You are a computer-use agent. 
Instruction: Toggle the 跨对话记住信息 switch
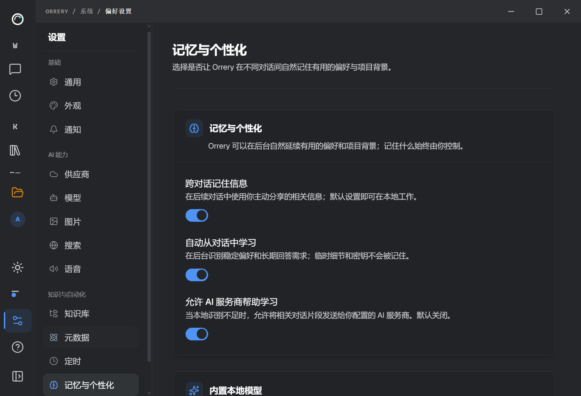click(197, 215)
